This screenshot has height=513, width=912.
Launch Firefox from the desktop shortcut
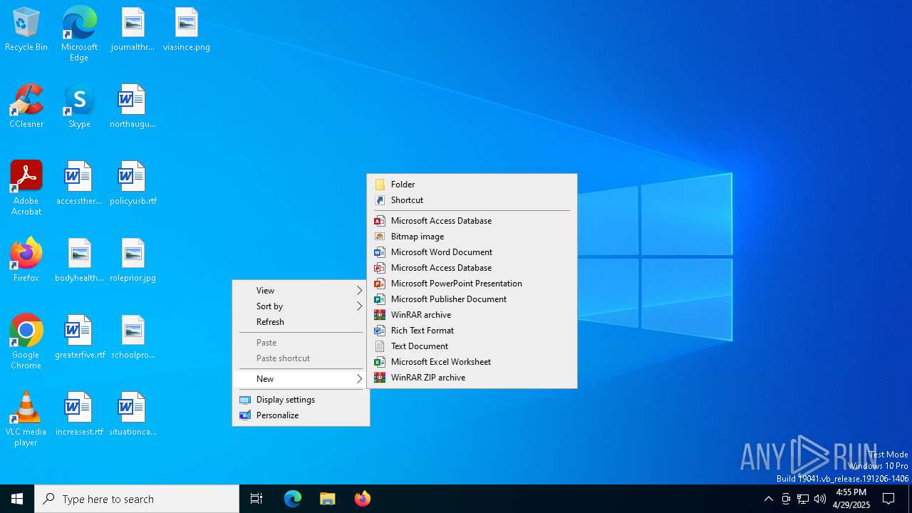tap(26, 261)
